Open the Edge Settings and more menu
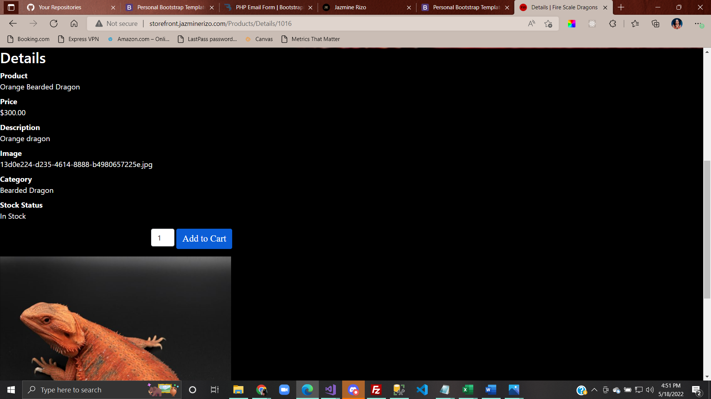This screenshot has width=711, height=399. [698, 24]
